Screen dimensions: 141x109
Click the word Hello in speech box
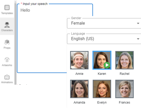click(x=25, y=10)
